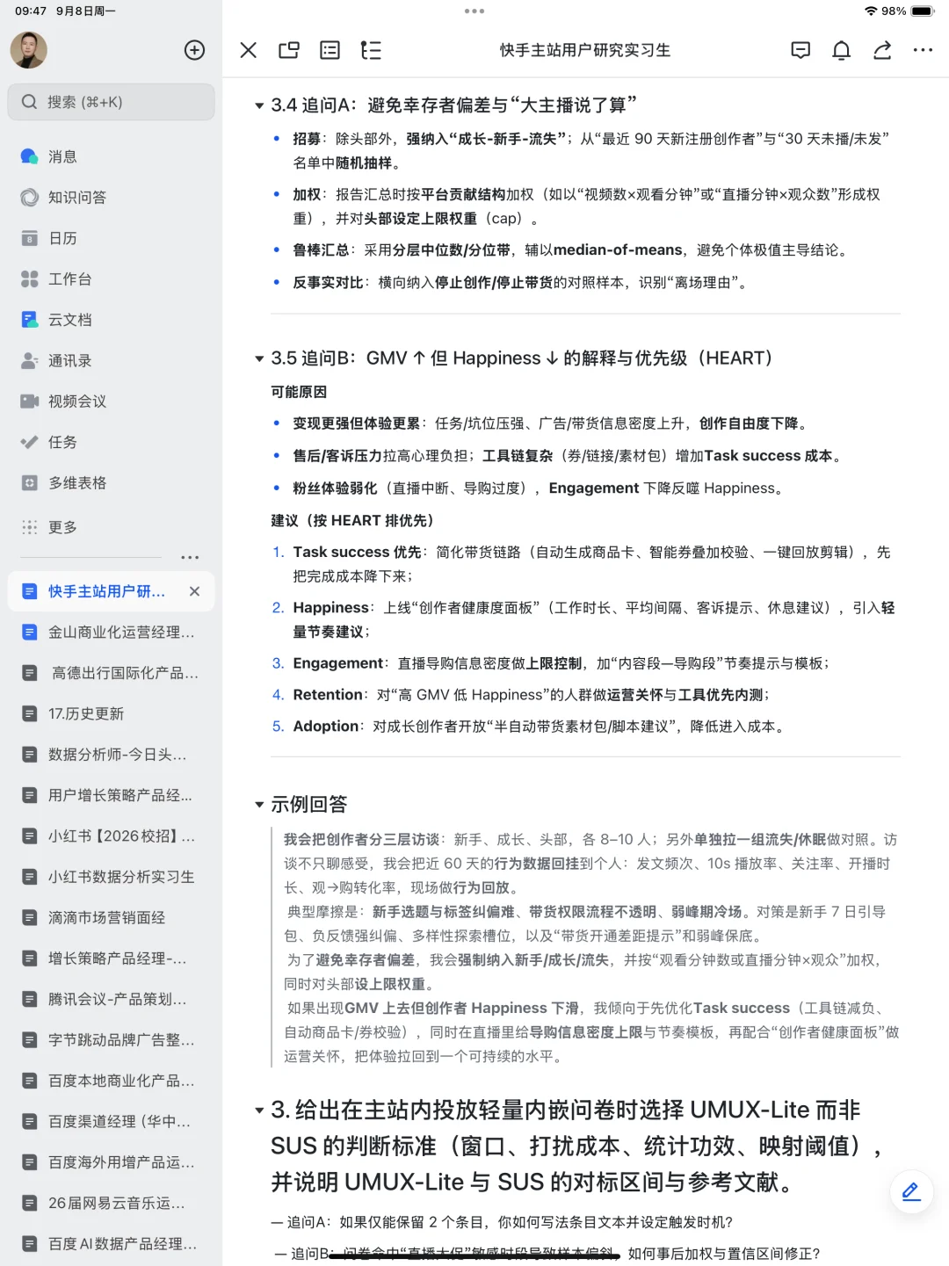
Task: Open 小红书数据分析实习生 document
Action: pos(111,877)
